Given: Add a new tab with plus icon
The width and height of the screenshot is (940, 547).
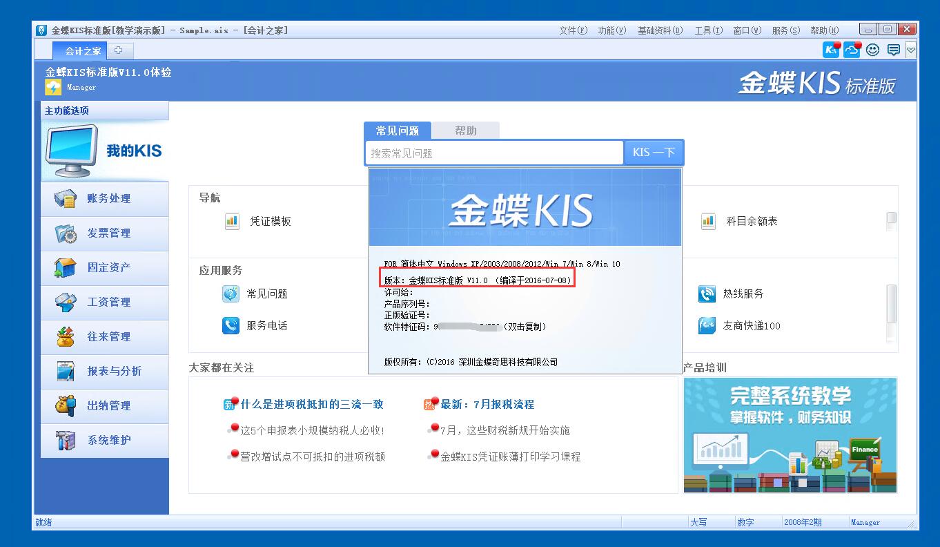Looking at the screenshot, I should (x=119, y=50).
